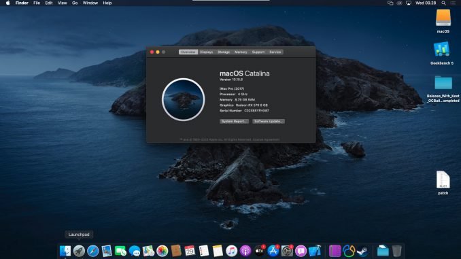
Task: Click the overlapping screens menu bar icon
Action: click(x=390, y=3)
